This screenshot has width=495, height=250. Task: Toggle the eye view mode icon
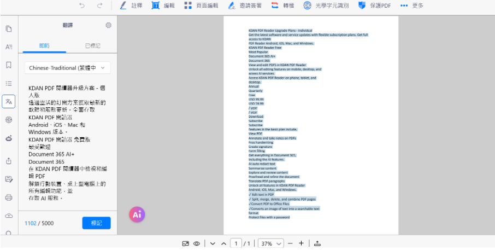coord(197,243)
